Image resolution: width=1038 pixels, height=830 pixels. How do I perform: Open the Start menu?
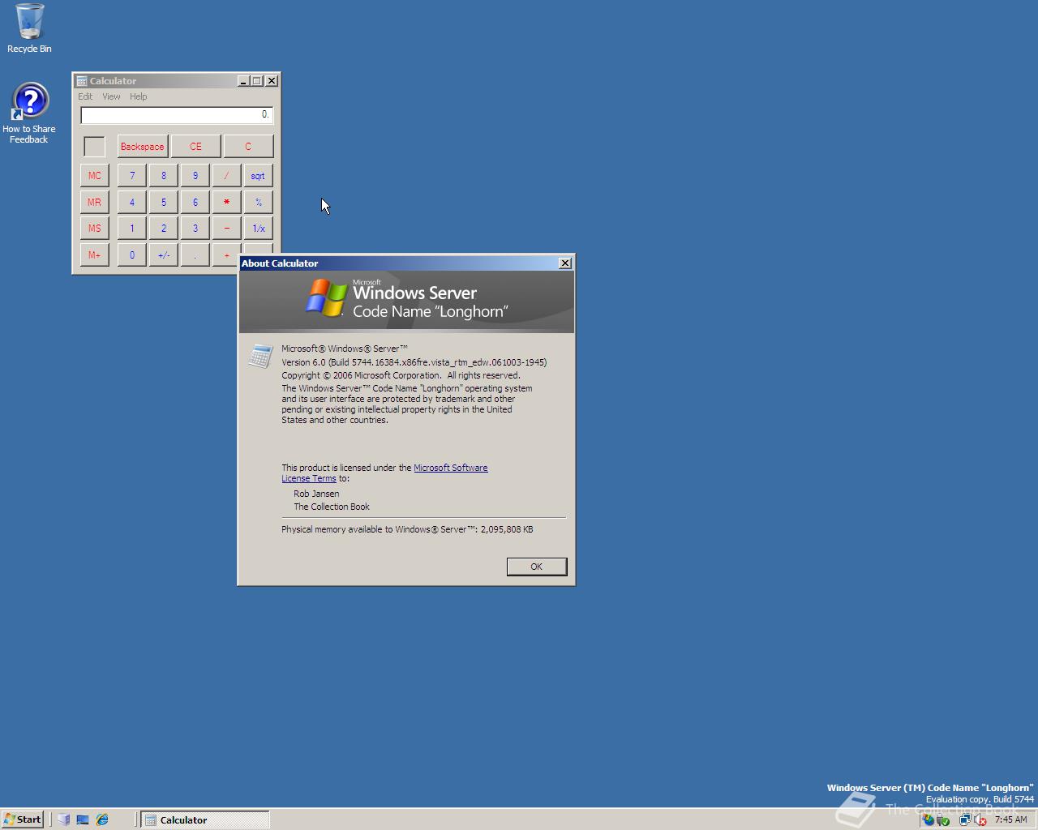point(22,819)
